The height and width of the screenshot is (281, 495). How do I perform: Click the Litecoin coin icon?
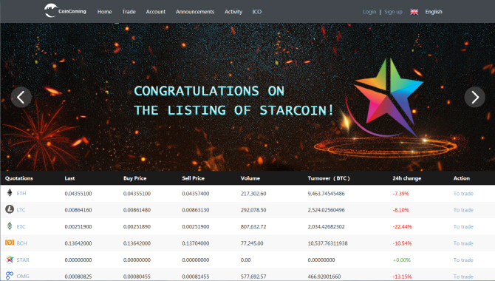point(10,209)
